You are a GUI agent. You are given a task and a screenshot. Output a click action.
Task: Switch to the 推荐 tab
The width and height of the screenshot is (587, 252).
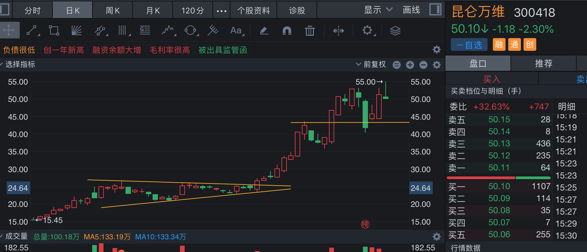(543, 64)
